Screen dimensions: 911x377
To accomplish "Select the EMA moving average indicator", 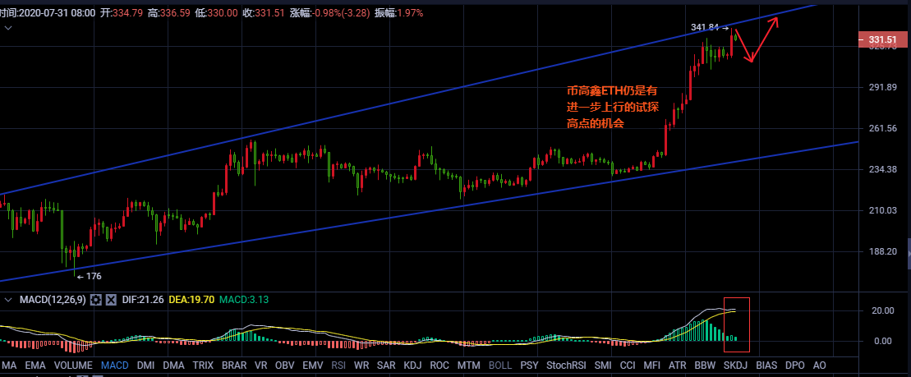I will tap(35, 364).
